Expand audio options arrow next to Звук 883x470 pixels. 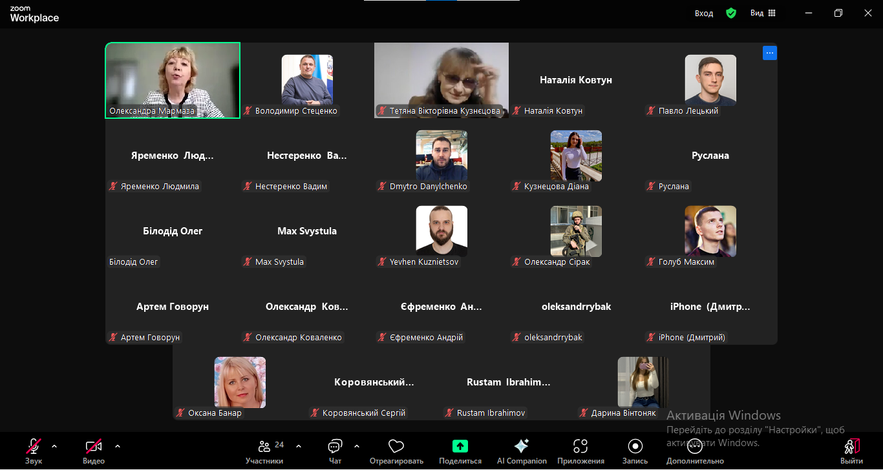(x=54, y=445)
